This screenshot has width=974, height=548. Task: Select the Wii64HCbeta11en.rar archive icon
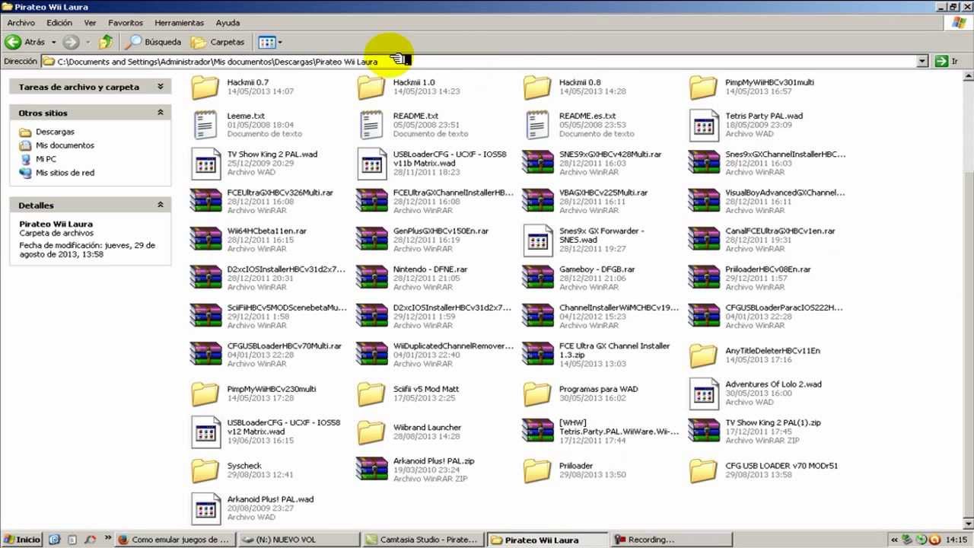[x=205, y=239]
